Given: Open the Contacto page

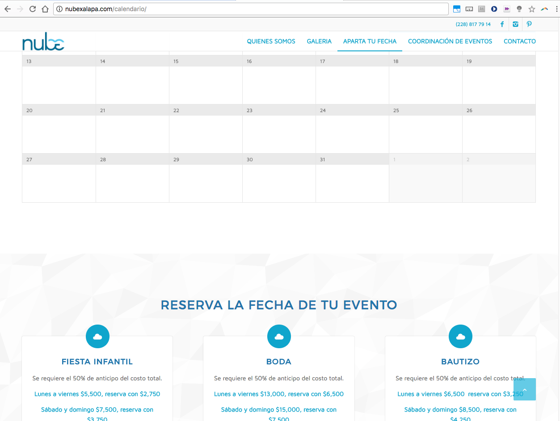Looking at the screenshot, I should coord(519,42).
